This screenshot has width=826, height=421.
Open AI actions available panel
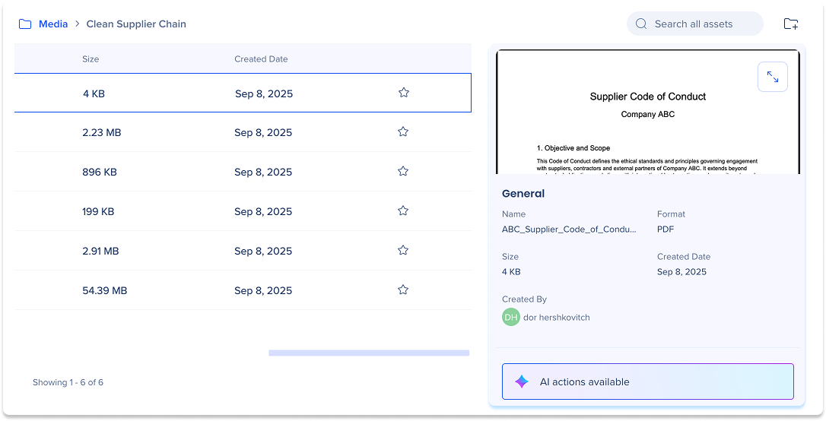coord(647,381)
